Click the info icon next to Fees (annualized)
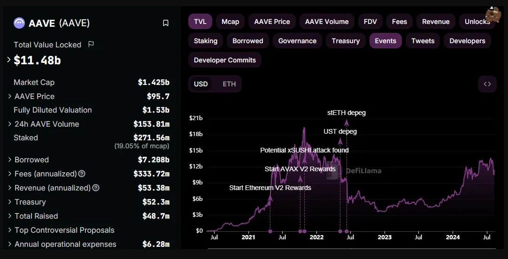The width and height of the screenshot is (508, 259). (82, 174)
